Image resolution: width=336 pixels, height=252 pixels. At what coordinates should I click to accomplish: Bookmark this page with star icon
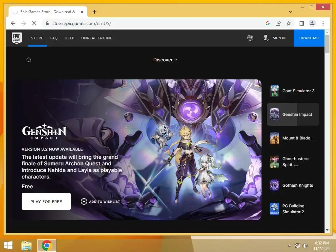click(x=289, y=23)
